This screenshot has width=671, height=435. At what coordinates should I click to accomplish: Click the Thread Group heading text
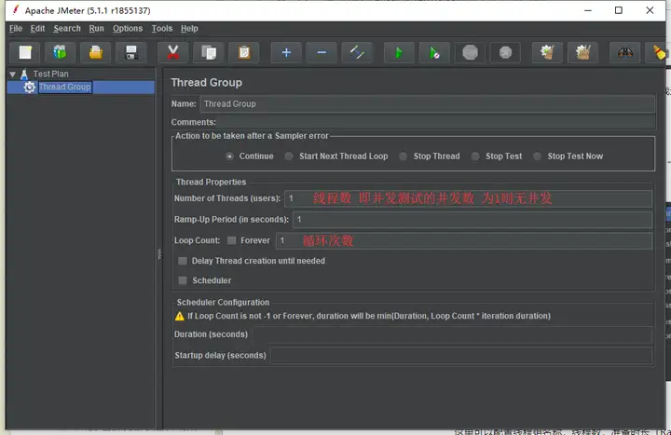point(206,83)
